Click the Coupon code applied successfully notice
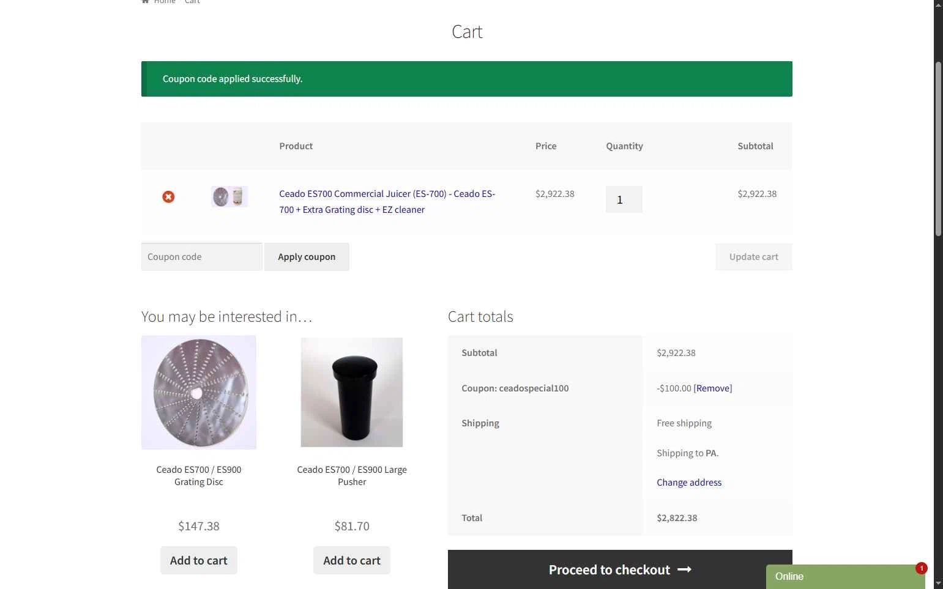943x589 pixels. (467, 79)
